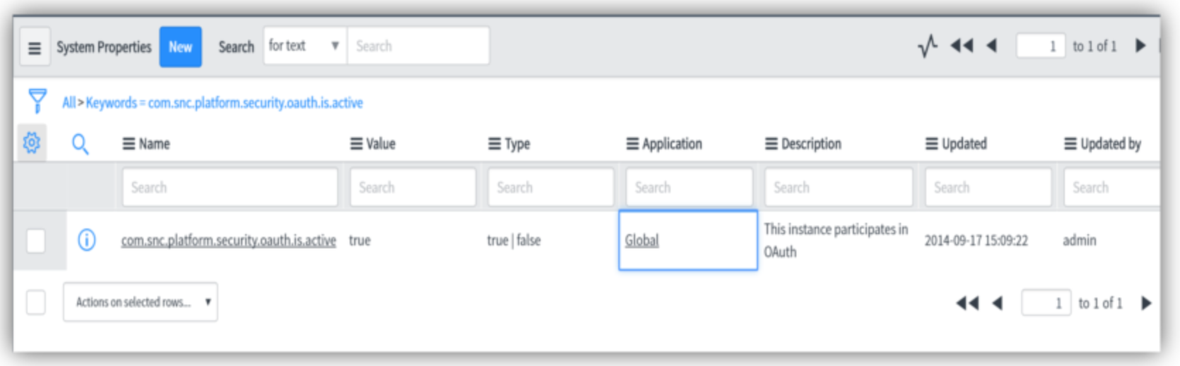Screen dimensions: 1180x366
Task: Open the System Properties hamburger menu
Action: [35, 47]
